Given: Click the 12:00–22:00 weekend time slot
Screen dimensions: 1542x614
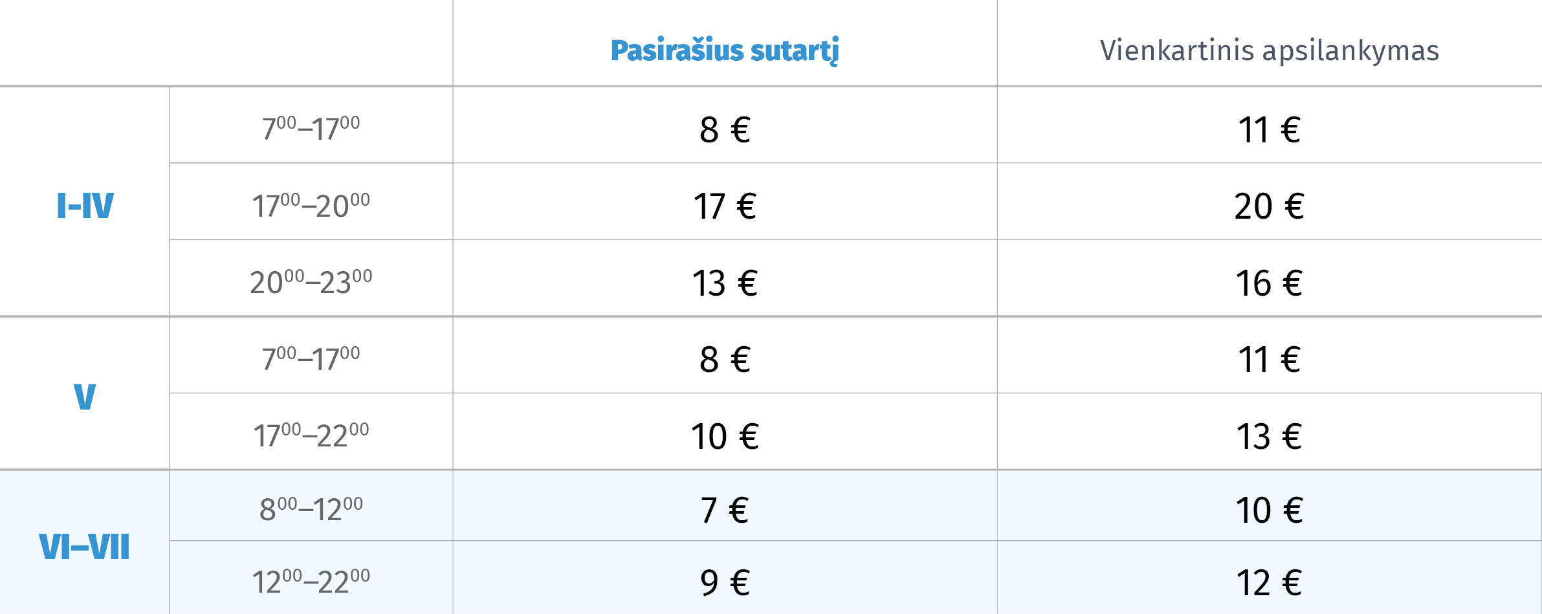Looking at the screenshot, I should pos(311,581).
